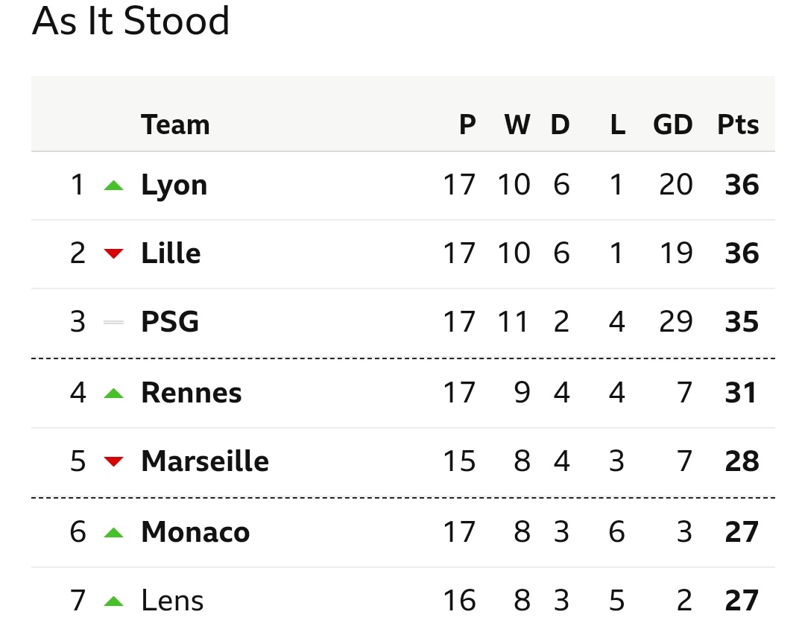Click the no-change dash icon beside PSG
This screenshot has height=635, width=805.
(x=113, y=323)
